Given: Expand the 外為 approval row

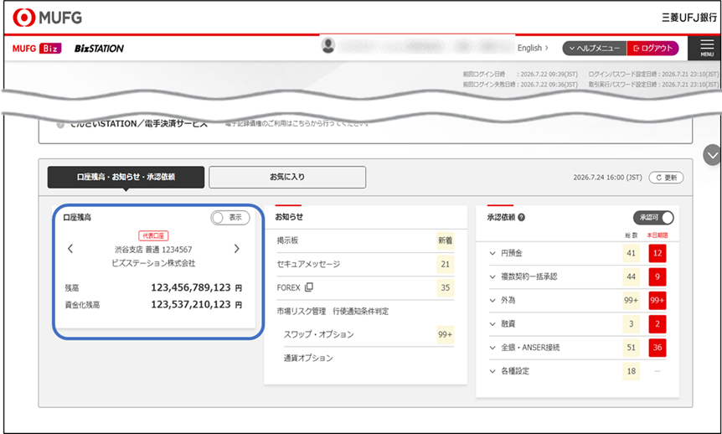Looking at the screenshot, I should [x=492, y=300].
